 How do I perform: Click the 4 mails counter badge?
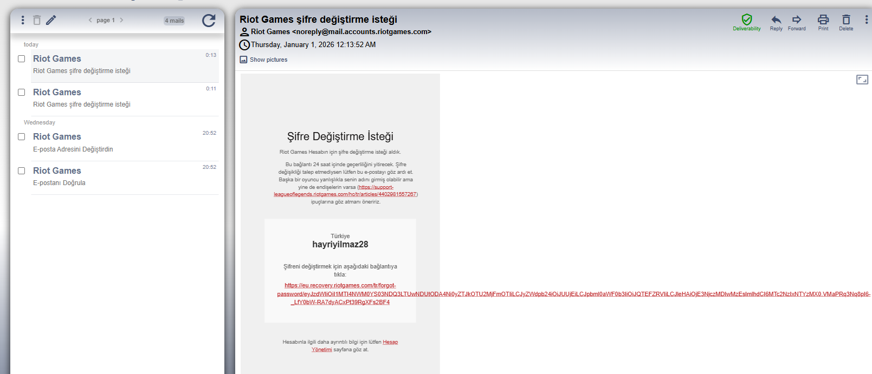[x=175, y=21]
